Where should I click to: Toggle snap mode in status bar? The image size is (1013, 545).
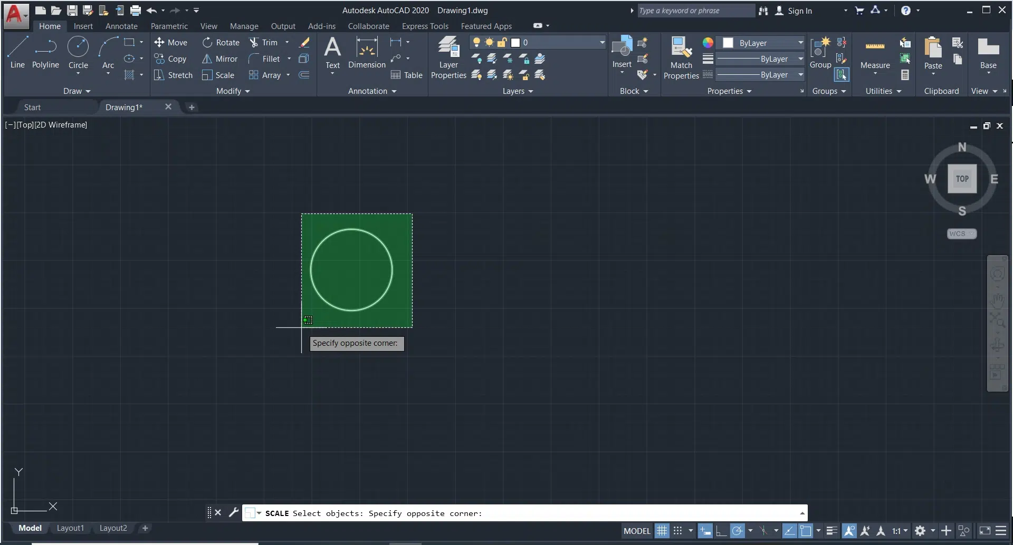tap(678, 531)
